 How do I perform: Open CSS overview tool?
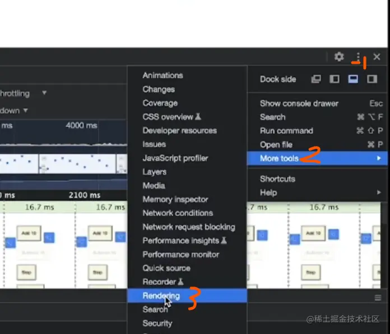click(187, 117)
